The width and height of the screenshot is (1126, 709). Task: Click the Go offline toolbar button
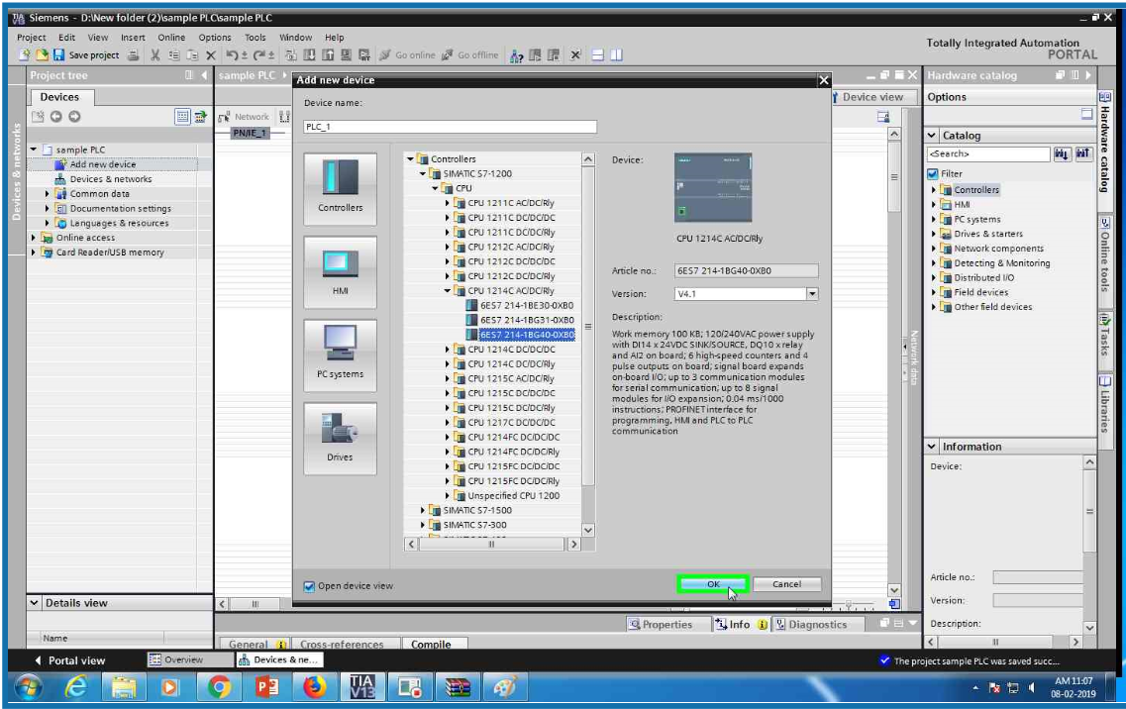tap(469, 54)
